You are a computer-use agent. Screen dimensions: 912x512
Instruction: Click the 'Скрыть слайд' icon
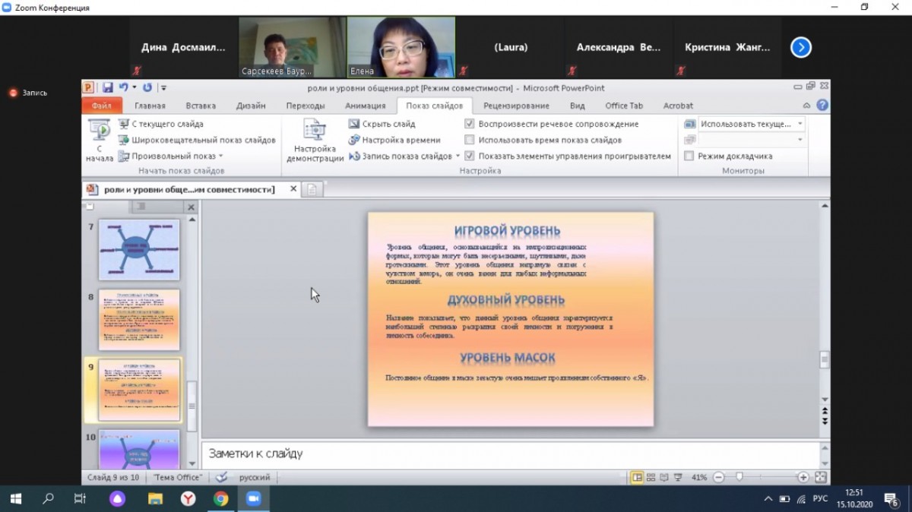[354, 124]
